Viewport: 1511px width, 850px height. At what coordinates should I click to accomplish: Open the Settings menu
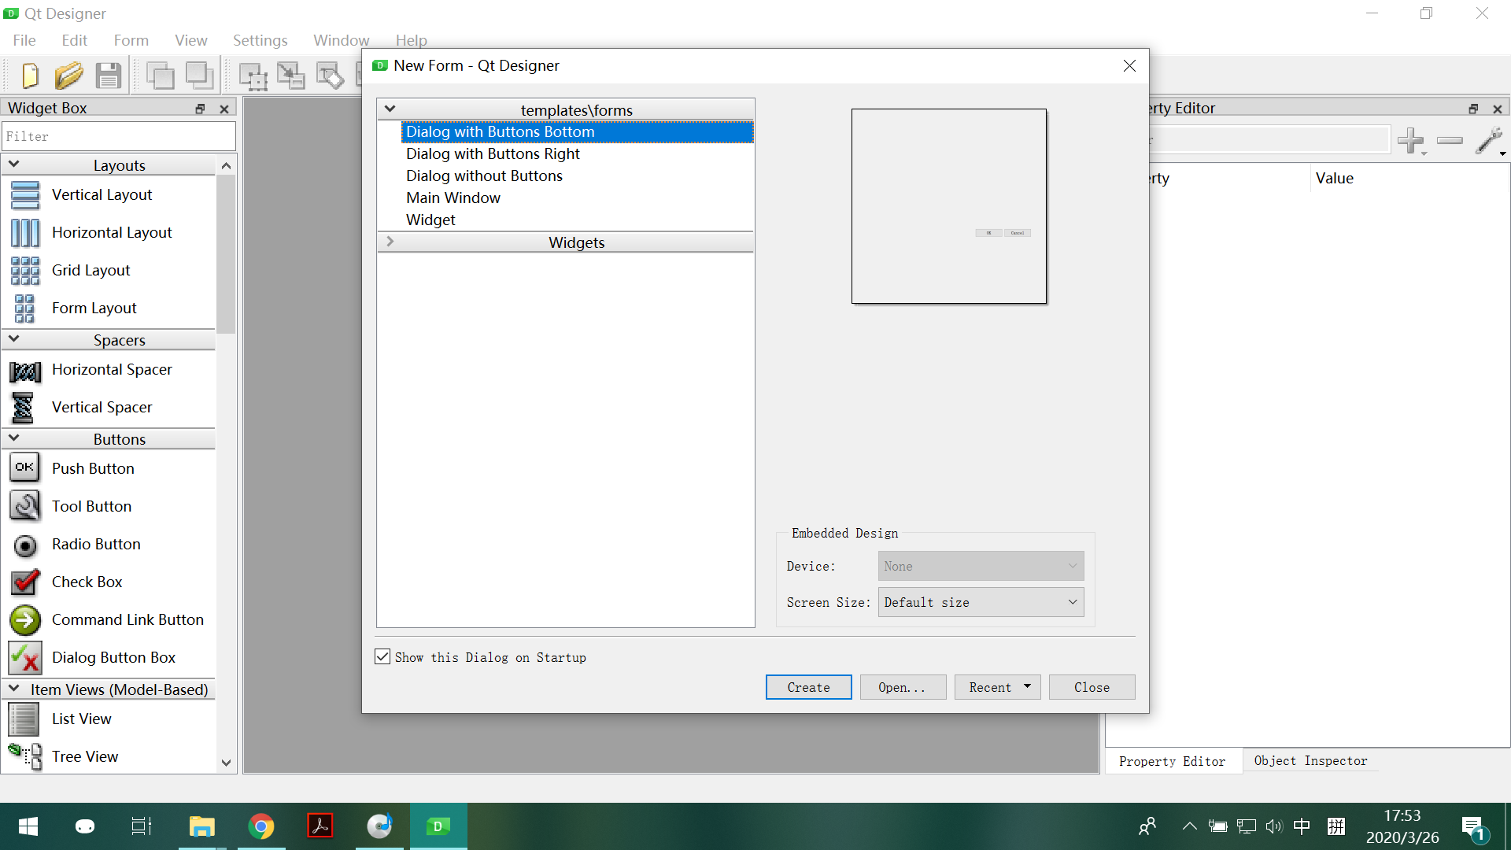click(x=260, y=40)
